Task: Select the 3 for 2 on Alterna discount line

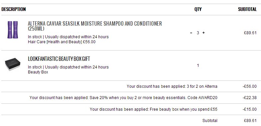Action: coord(172,86)
